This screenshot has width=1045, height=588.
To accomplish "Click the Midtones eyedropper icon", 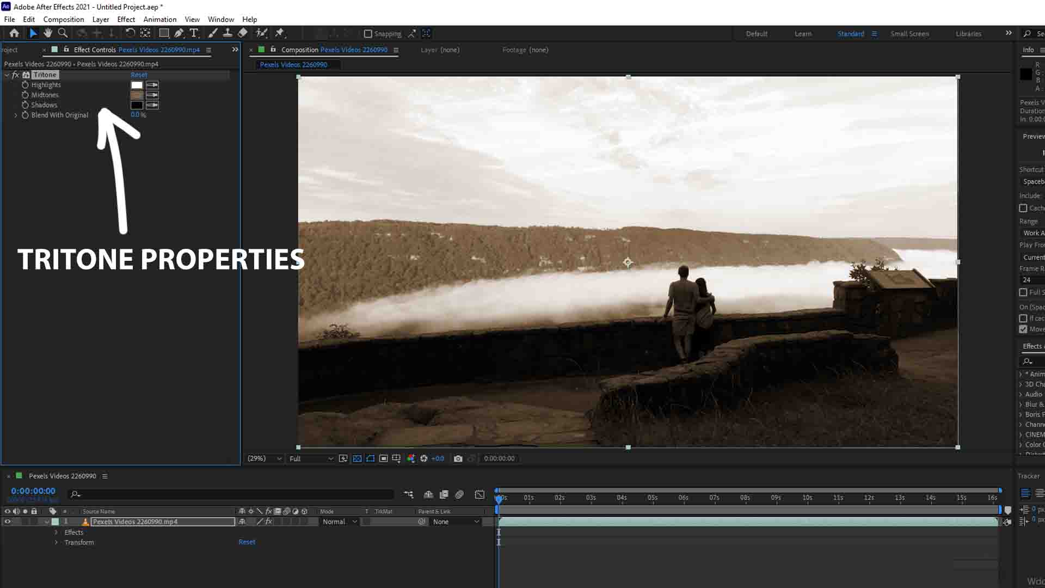I will coord(152,95).
